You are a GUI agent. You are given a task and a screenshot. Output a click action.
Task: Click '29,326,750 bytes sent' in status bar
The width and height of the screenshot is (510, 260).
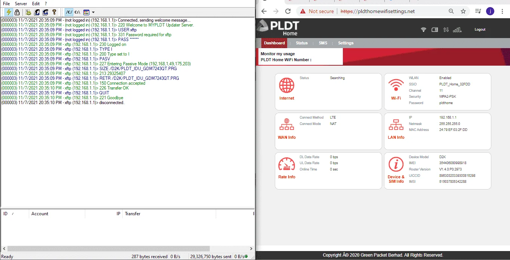pos(211,257)
